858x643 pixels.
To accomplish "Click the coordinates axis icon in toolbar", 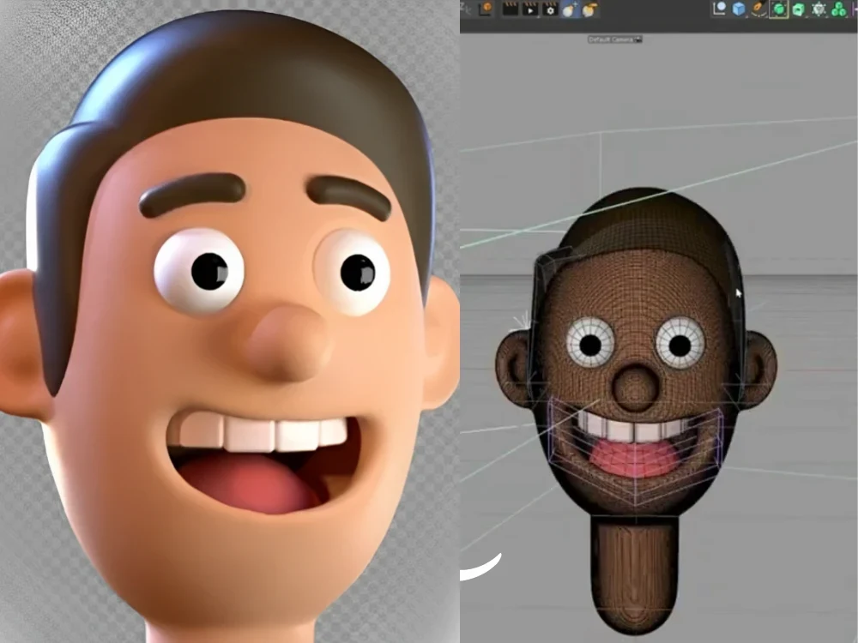I will click(x=719, y=11).
